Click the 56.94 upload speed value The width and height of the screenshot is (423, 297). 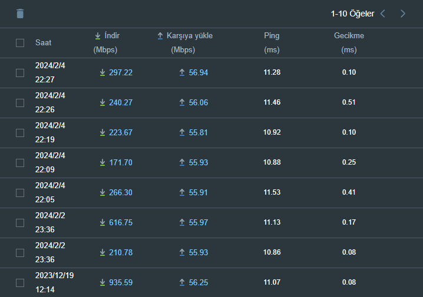coord(199,73)
